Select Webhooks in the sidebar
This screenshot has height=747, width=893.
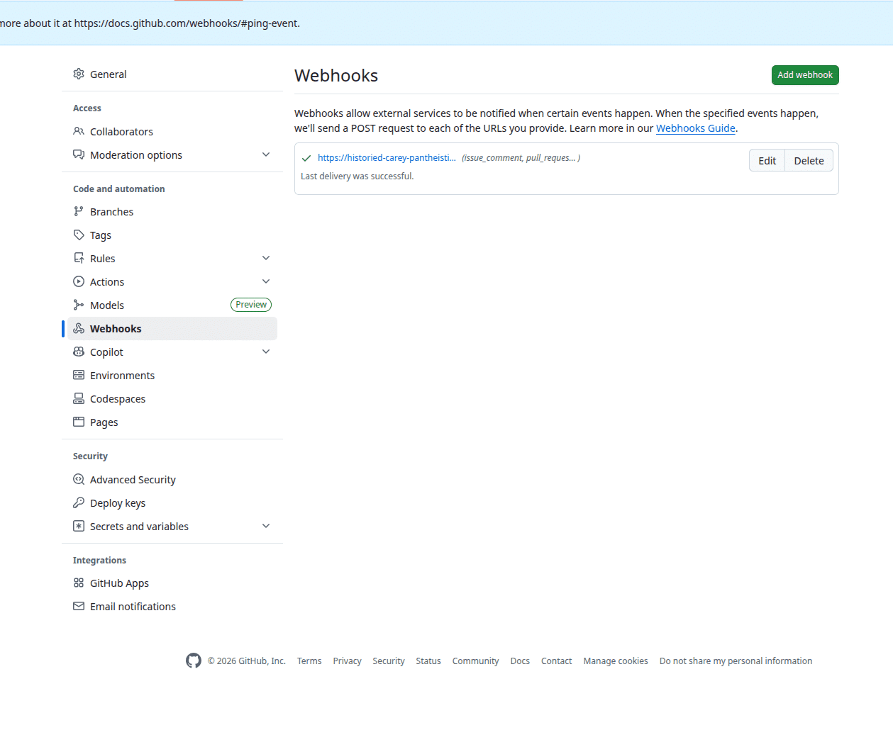pos(172,329)
